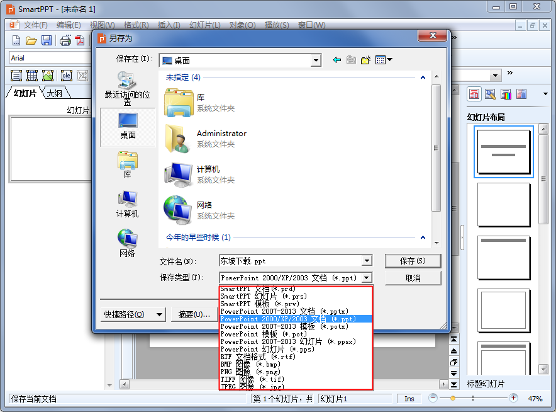Collapse the 未指定 (4) group

click(423, 77)
